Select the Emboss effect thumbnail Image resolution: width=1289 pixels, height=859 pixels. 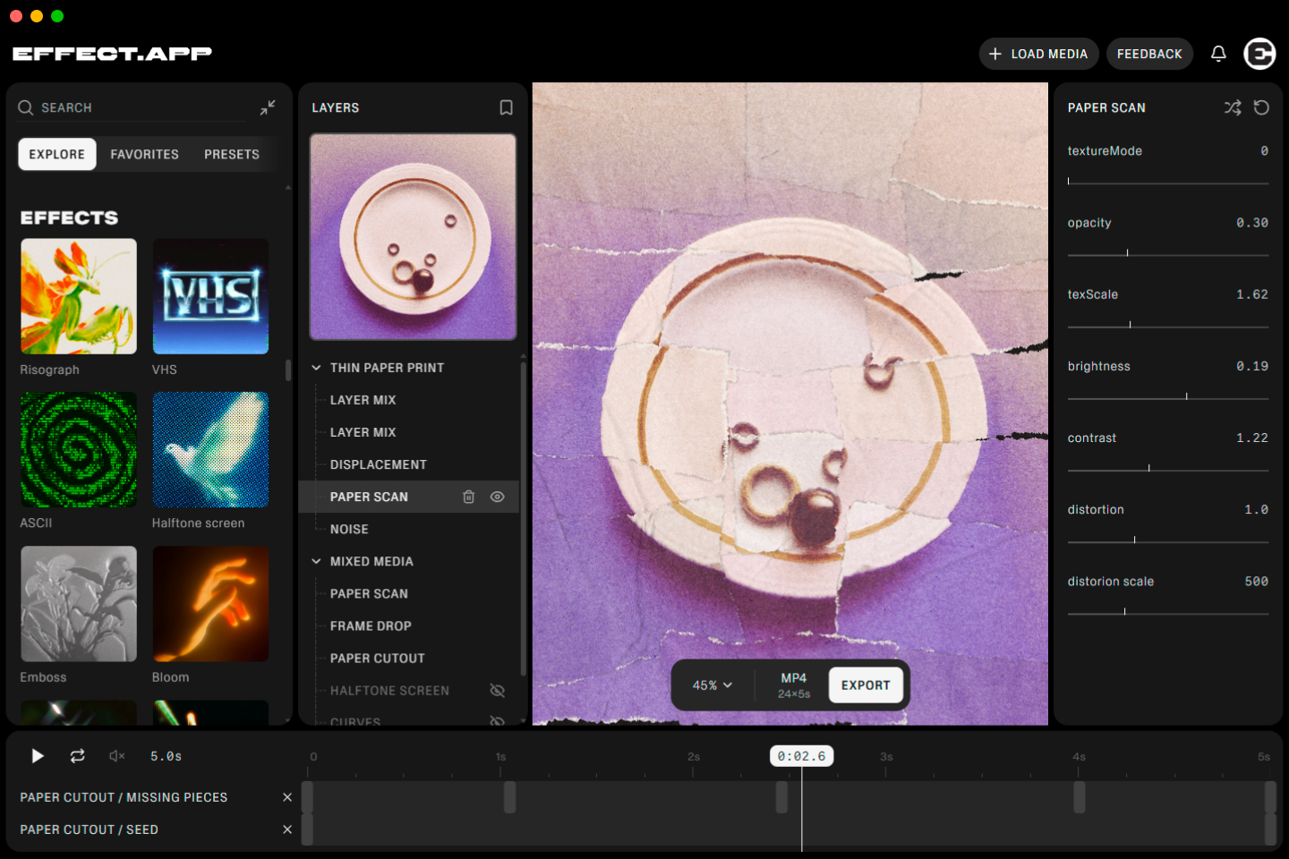click(x=79, y=604)
